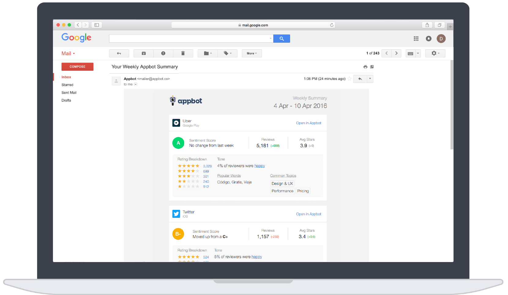Screen dimensions: 508x295
Task: Toggle Safari sidebar button
Action: pyautogui.click(x=97, y=25)
